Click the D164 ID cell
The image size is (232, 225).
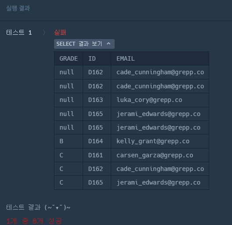pos(97,141)
